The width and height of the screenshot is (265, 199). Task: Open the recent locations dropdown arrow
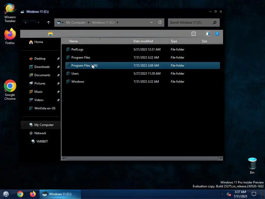point(38,23)
